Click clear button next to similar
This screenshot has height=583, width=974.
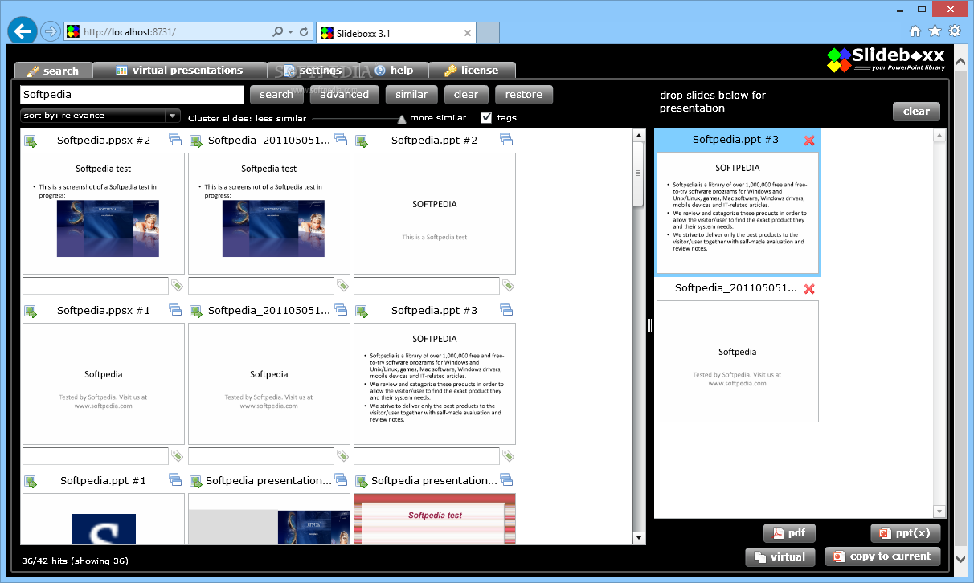[x=466, y=95]
